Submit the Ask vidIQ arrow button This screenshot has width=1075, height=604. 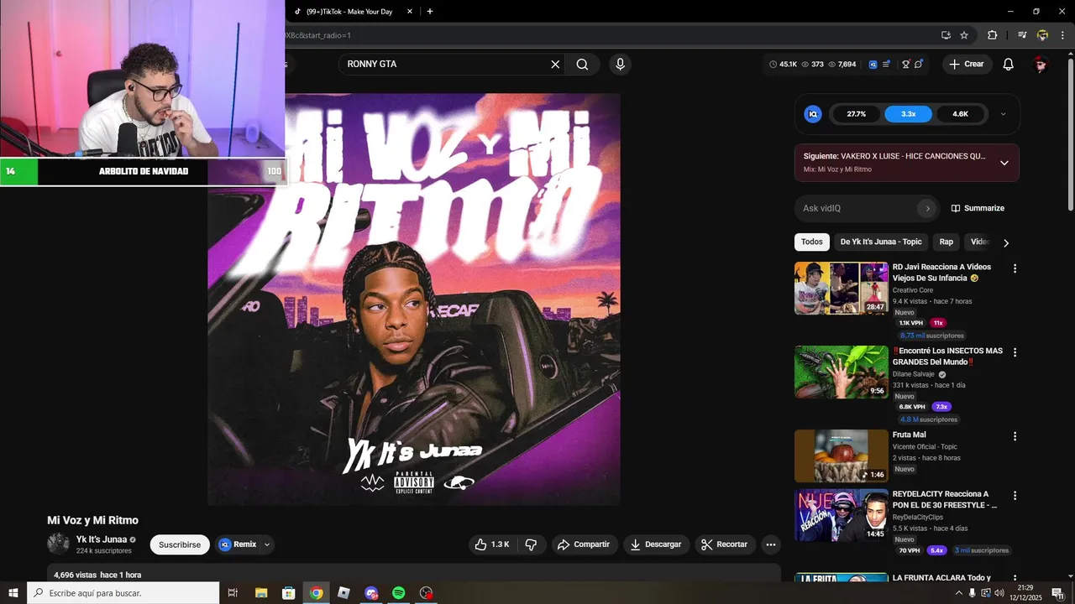point(927,208)
